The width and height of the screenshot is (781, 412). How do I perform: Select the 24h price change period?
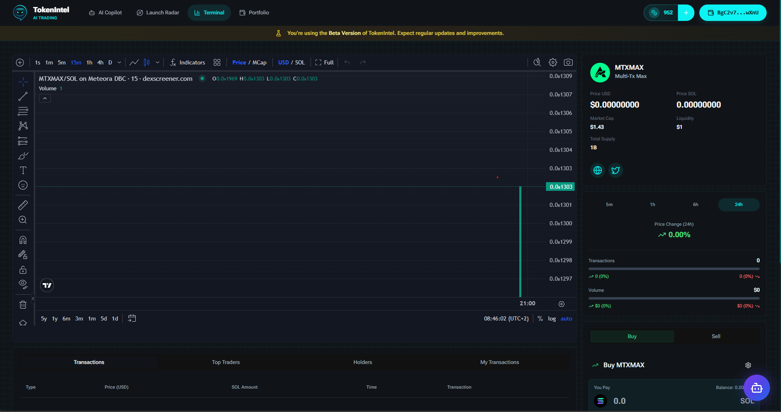click(738, 204)
